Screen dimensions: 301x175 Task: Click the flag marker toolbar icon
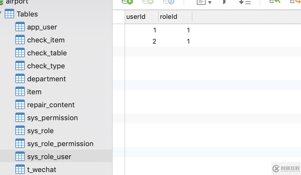[224, 2]
